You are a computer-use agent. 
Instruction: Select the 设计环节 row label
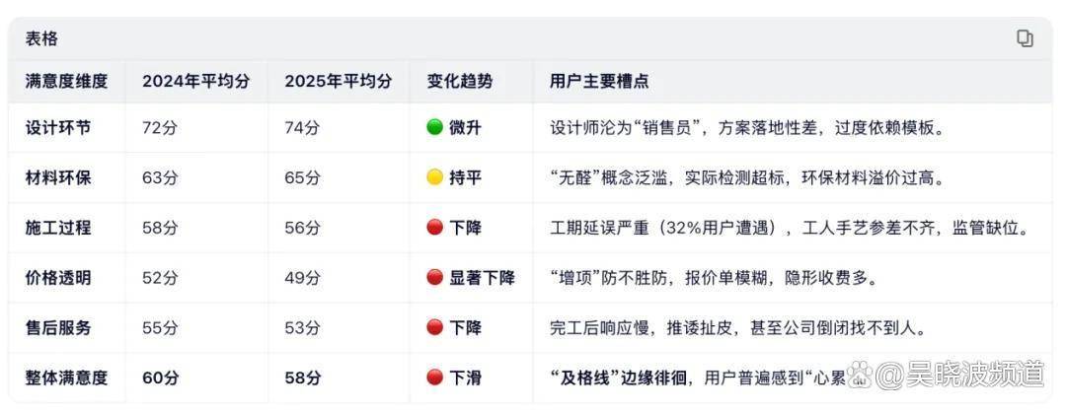[x=58, y=127]
